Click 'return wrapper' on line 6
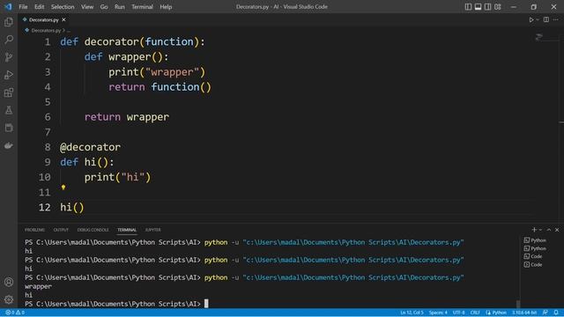 tap(127, 117)
